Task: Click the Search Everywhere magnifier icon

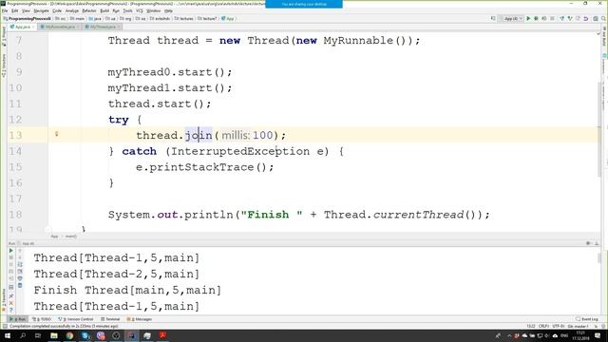Action: pos(604,19)
